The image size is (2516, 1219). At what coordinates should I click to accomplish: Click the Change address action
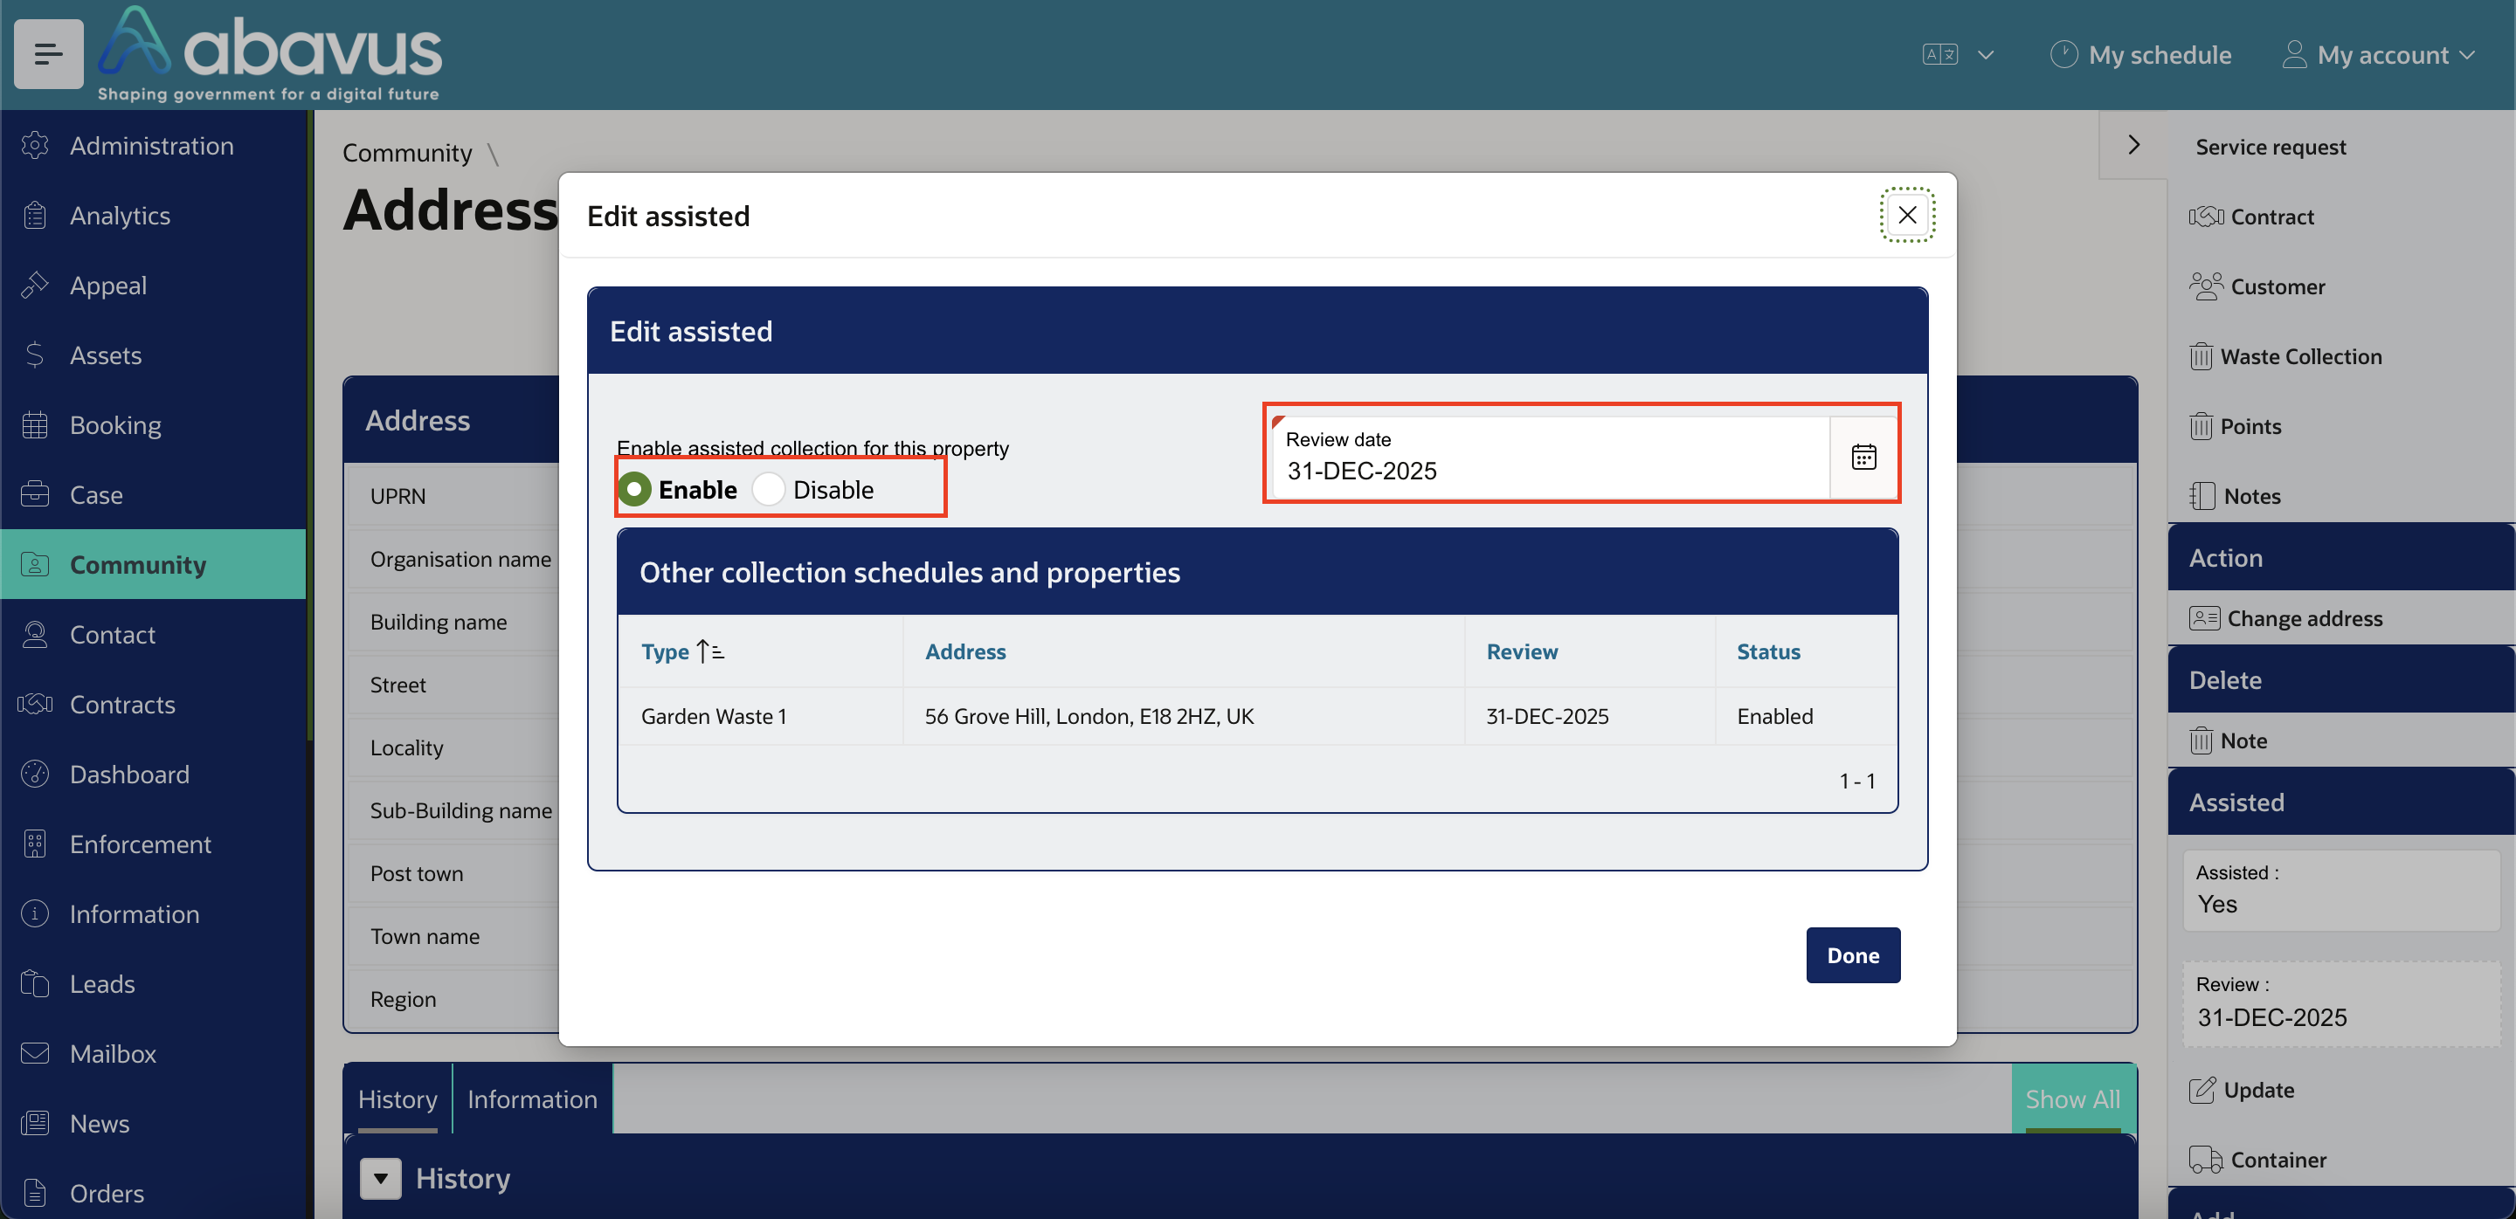(2285, 618)
